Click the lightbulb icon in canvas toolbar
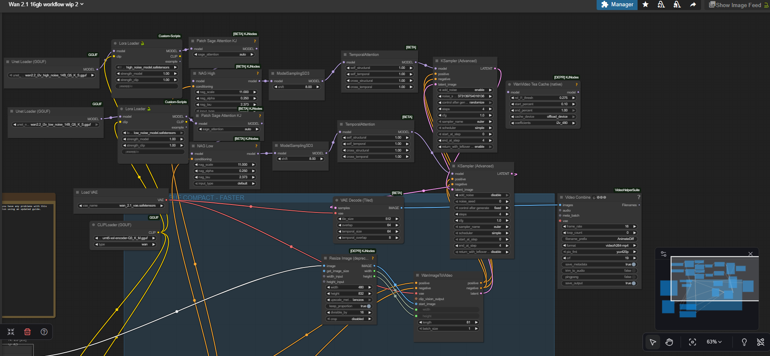 [744, 342]
